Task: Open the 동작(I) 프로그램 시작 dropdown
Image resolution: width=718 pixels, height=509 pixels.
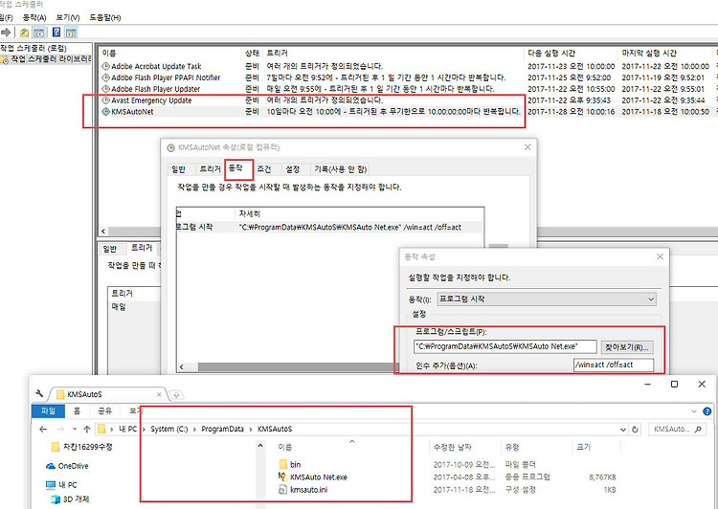Action: pyautogui.click(x=651, y=299)
